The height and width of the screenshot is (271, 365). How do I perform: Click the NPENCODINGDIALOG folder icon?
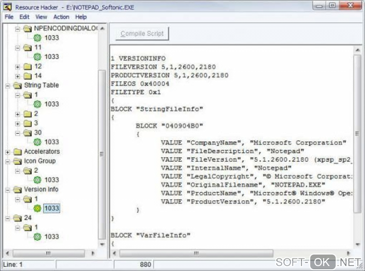(x=28, y=29)
